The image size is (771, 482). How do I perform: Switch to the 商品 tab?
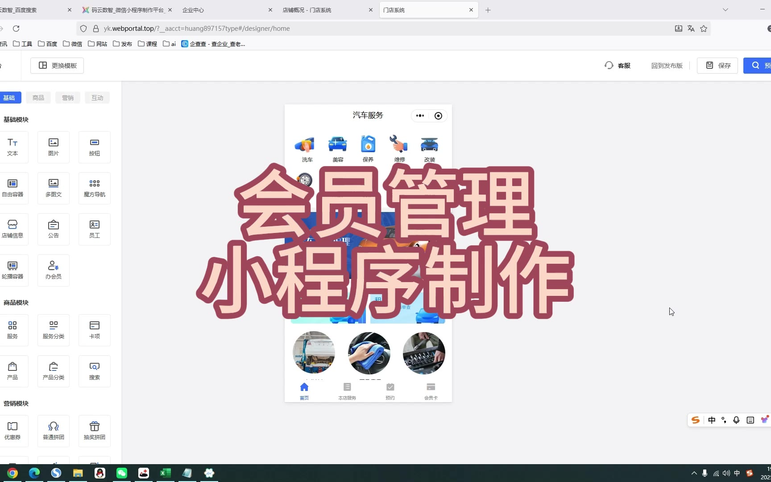coord(38,98)
